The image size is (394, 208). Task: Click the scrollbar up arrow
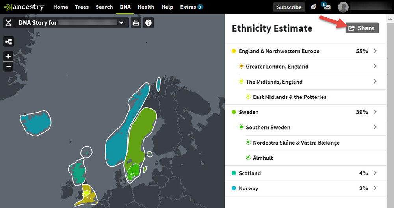[390, 19]
